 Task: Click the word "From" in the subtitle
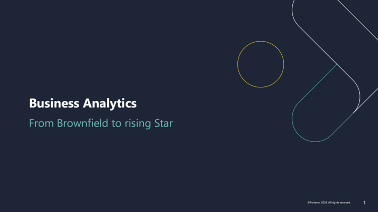pyautogui.click(x=41, y=123)
